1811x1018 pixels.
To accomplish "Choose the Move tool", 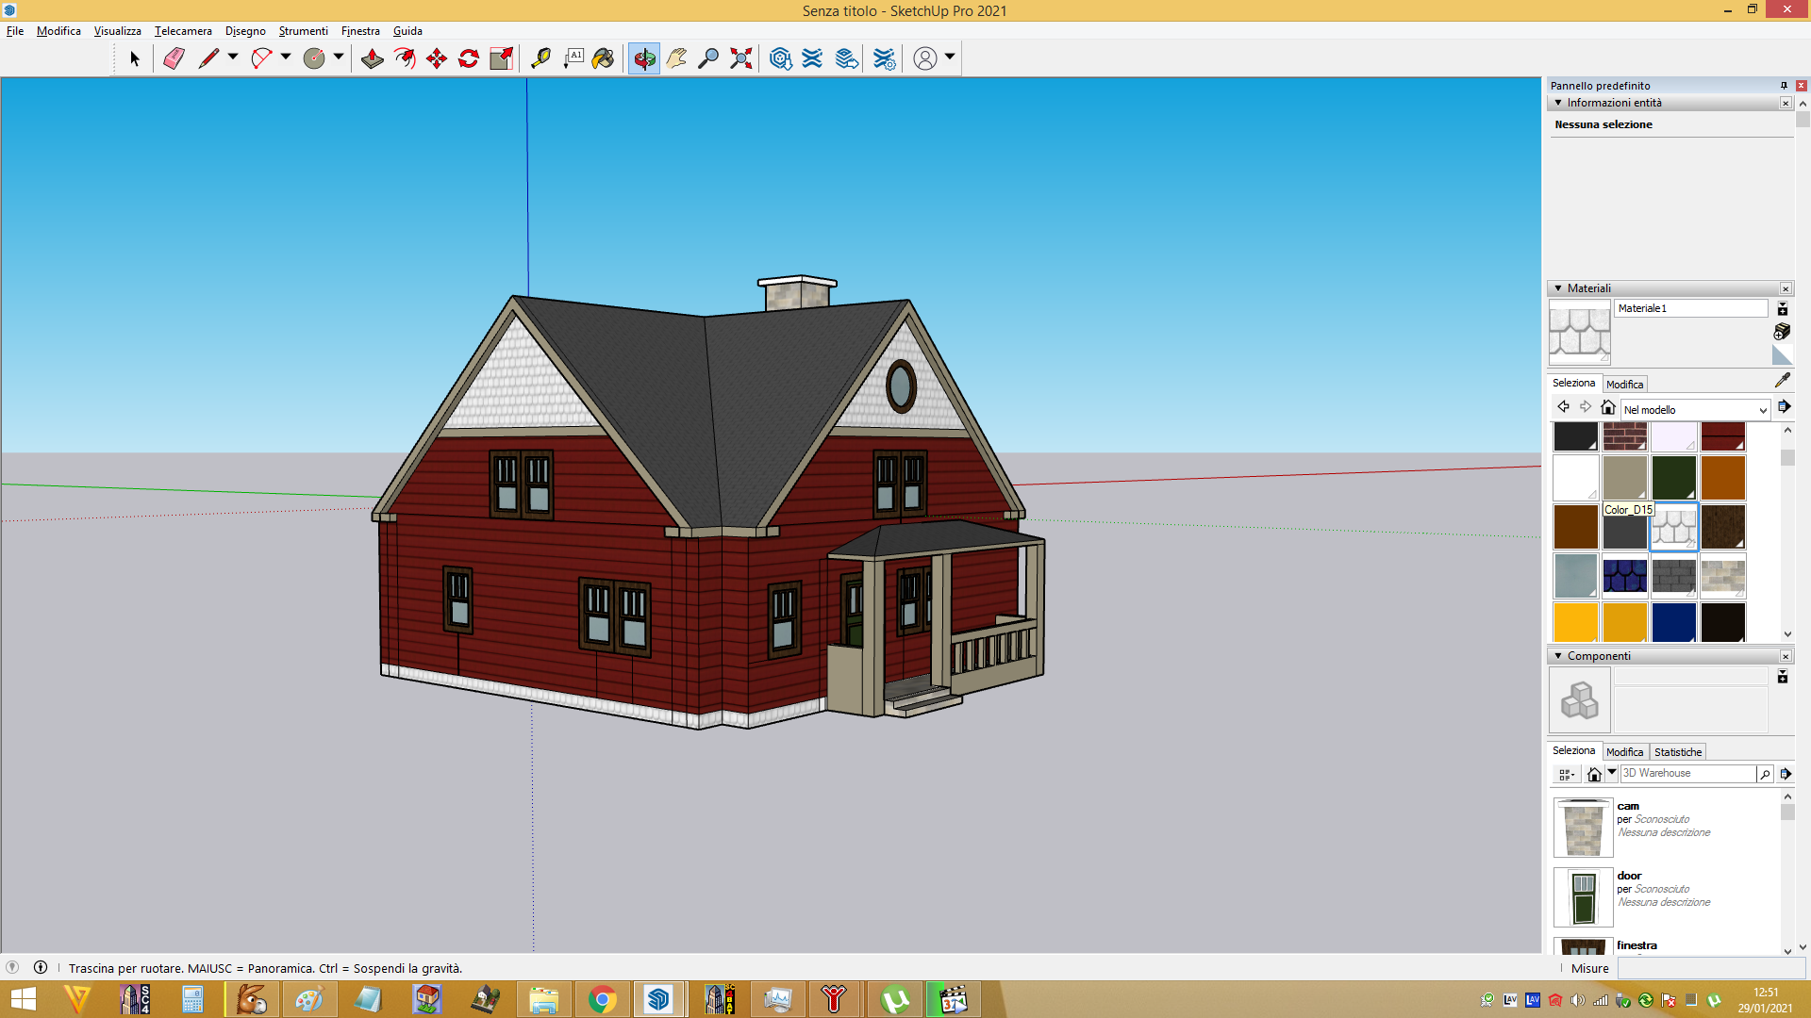I will coord(436,58).
